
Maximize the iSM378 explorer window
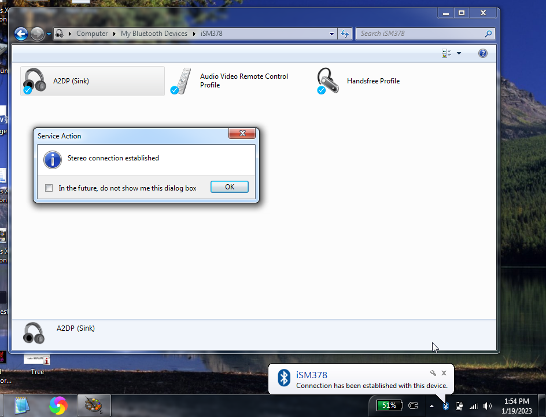[x=462, y=13]
